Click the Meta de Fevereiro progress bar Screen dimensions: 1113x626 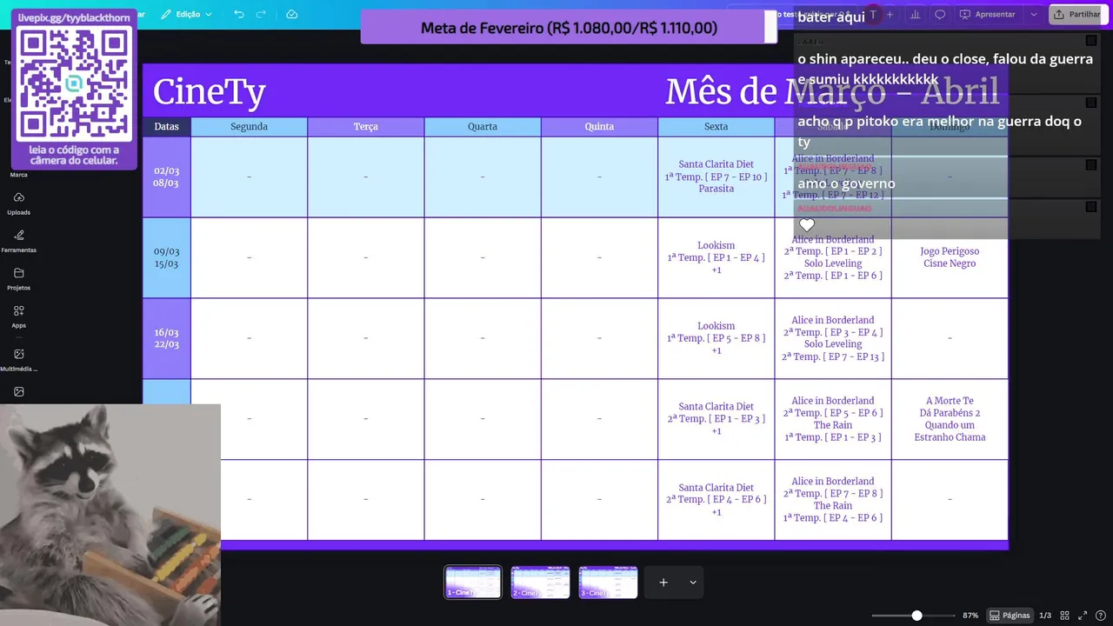click(569, 28)
